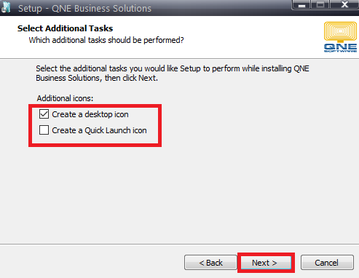Close the Setup window with X
This screenshot has height=278, width=359.
click(x=344, y=5)
